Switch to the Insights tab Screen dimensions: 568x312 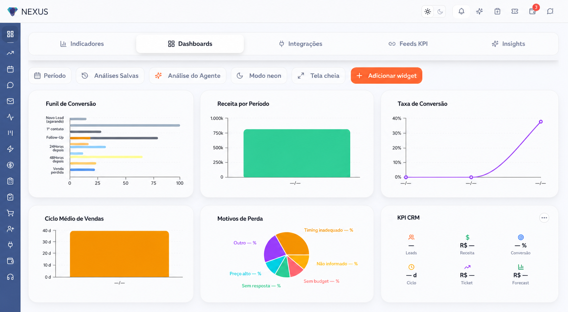508,44
